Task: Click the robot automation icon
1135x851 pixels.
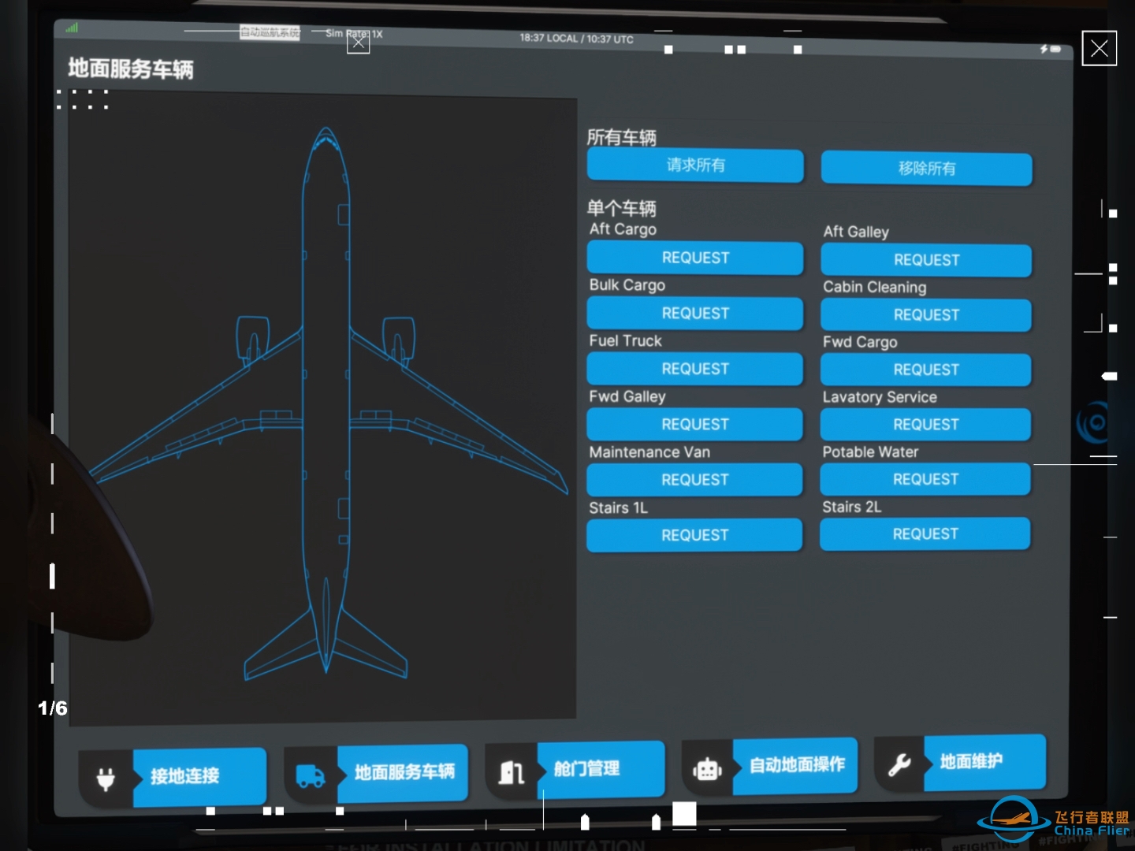Action: pyautogui.click(x=707, y=768)
